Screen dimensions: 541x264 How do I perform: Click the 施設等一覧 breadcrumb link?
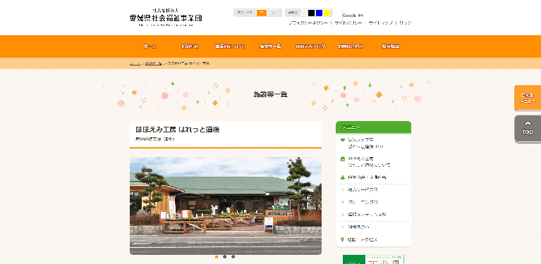coord(153,63)
